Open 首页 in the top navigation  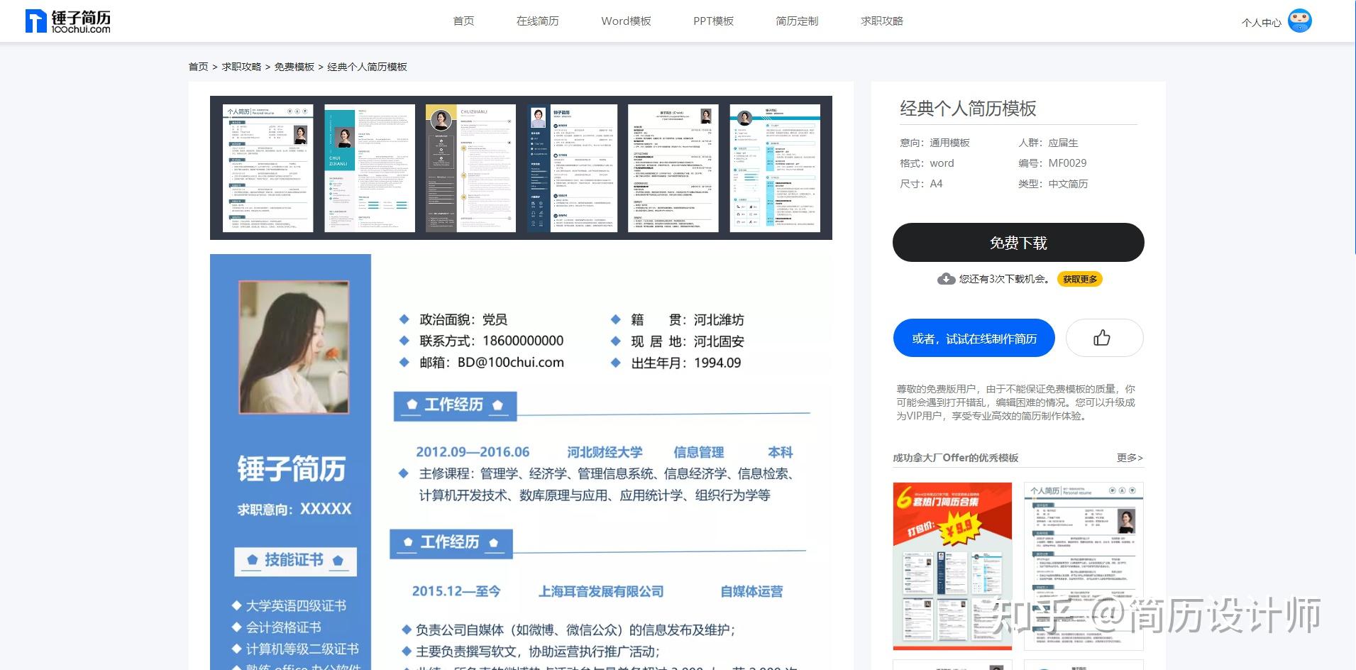(x=463, y=21)
